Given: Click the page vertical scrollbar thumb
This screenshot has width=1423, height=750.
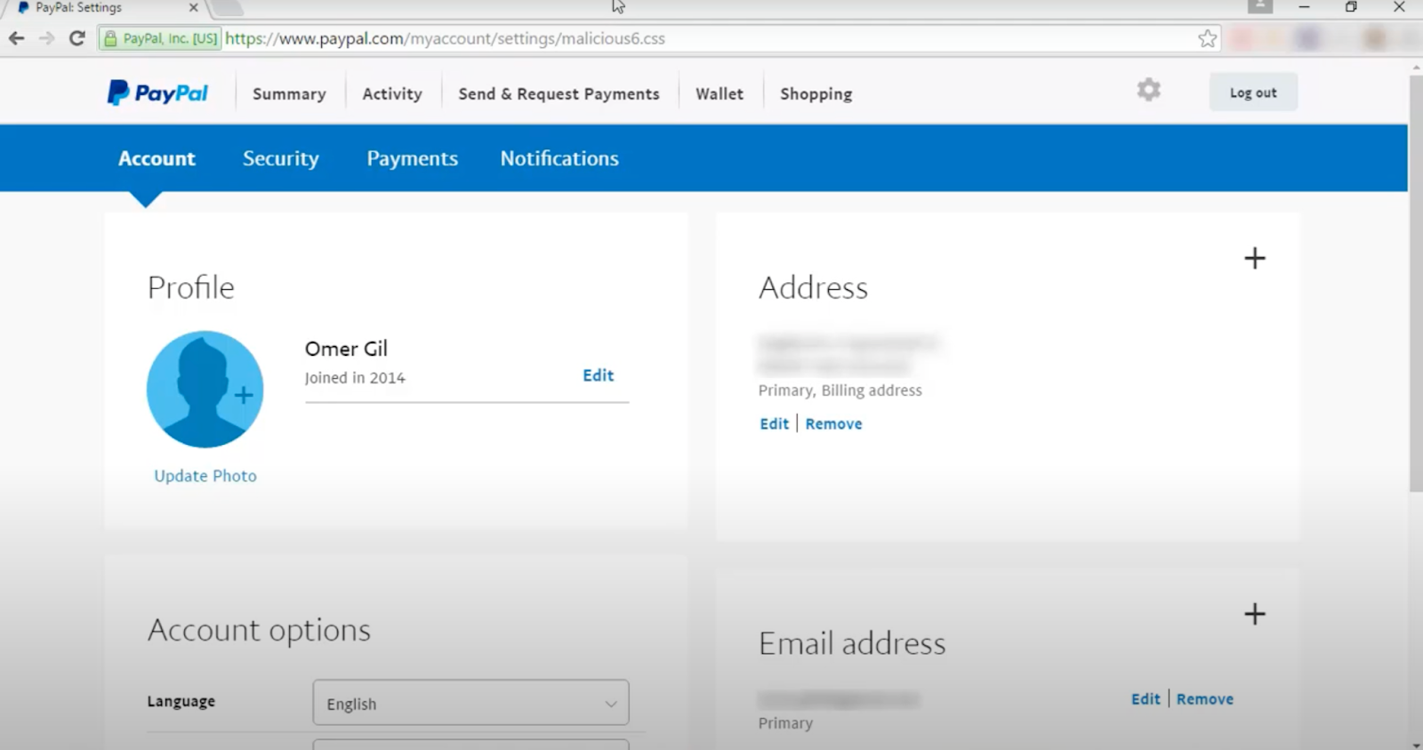Looking at the screenshot, I should (1415, 283).
